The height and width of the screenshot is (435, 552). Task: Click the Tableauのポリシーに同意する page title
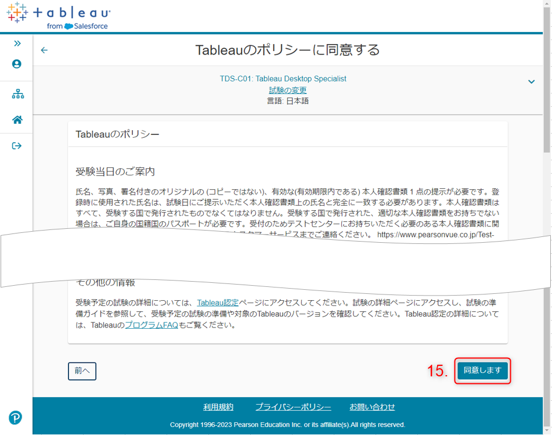[288, 50]
